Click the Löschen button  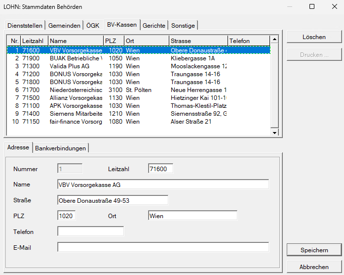[314, 37]
